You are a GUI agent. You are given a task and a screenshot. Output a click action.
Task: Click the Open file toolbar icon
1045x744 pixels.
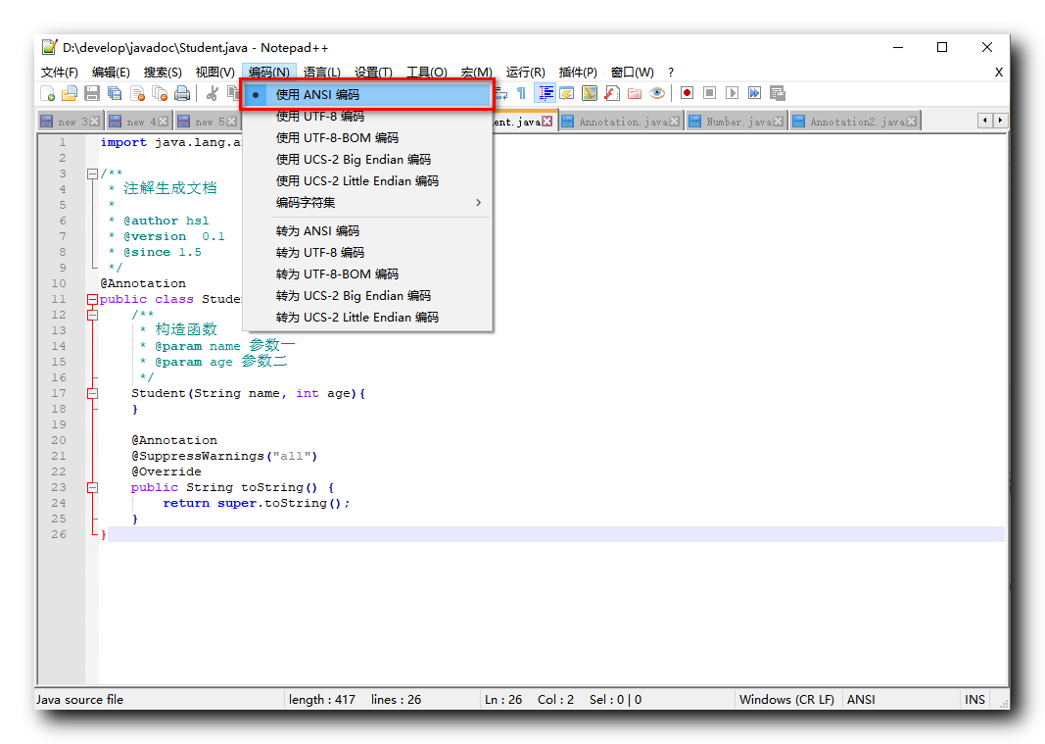tap(70, 93)
